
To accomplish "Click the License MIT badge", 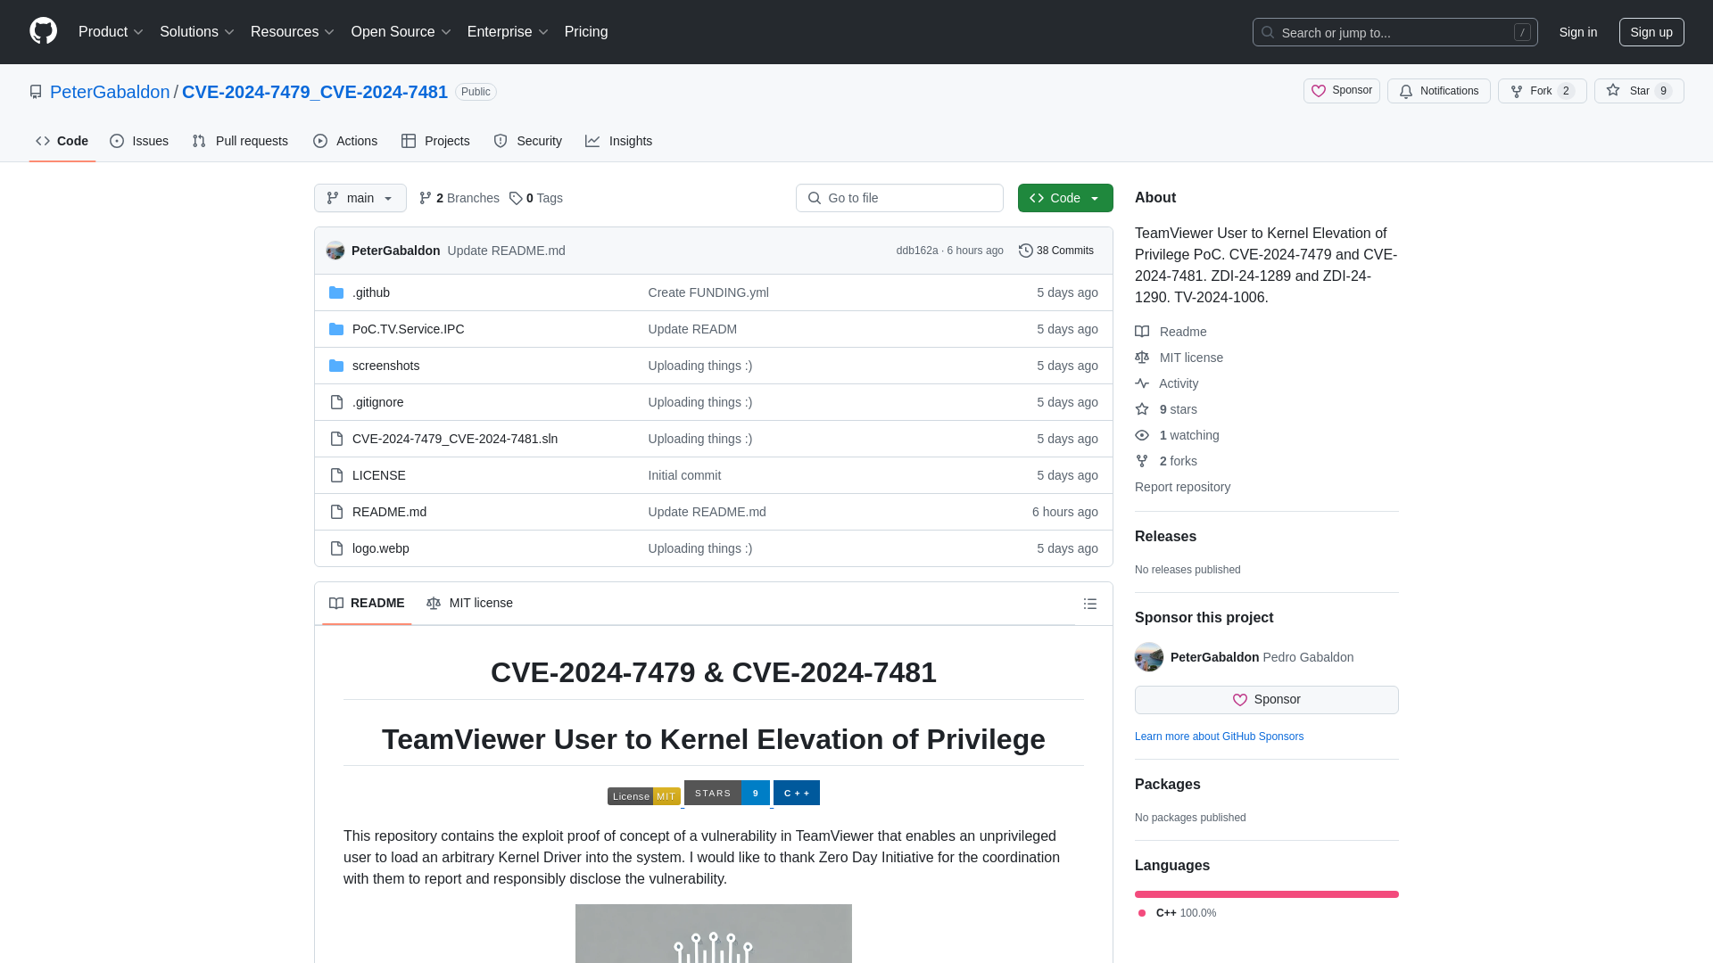I will (643, 796).
